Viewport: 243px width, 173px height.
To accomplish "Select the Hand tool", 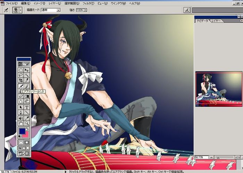I will [21, 123].
